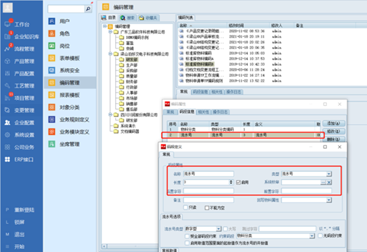
Task: Select the 角色 (Role) icon
Action: [x=52, y=34]
